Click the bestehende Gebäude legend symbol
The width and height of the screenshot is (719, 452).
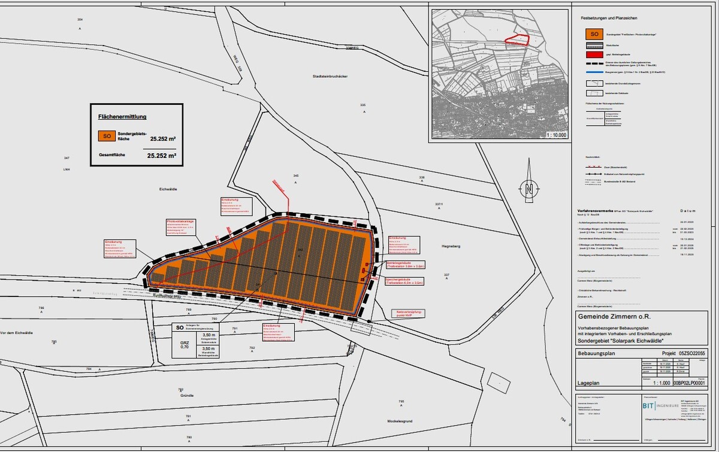[x=594, y=93]
